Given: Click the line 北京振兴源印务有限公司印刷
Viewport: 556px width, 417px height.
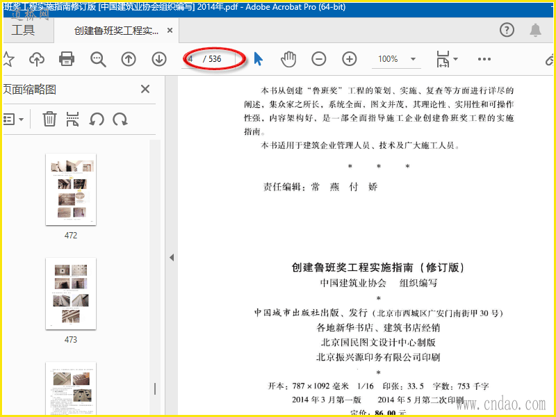Looking at the screenshot, I should coord(378,357).
